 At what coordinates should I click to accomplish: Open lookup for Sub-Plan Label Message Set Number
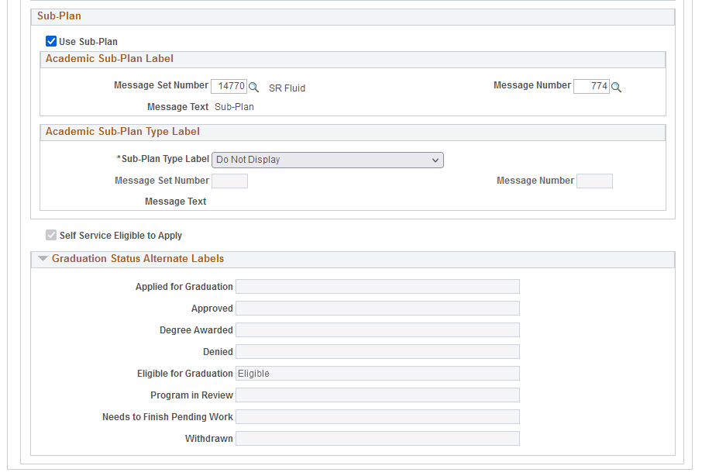pyautogui.click(x=254, y=88)
